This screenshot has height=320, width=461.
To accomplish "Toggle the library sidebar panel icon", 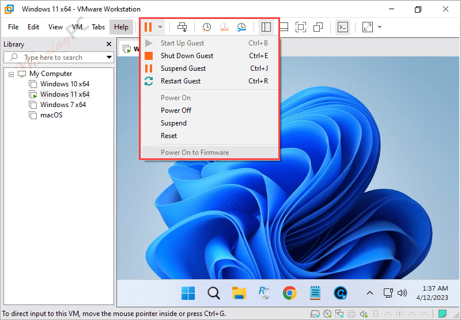I will pyautogui.click(x=266, y=27).
